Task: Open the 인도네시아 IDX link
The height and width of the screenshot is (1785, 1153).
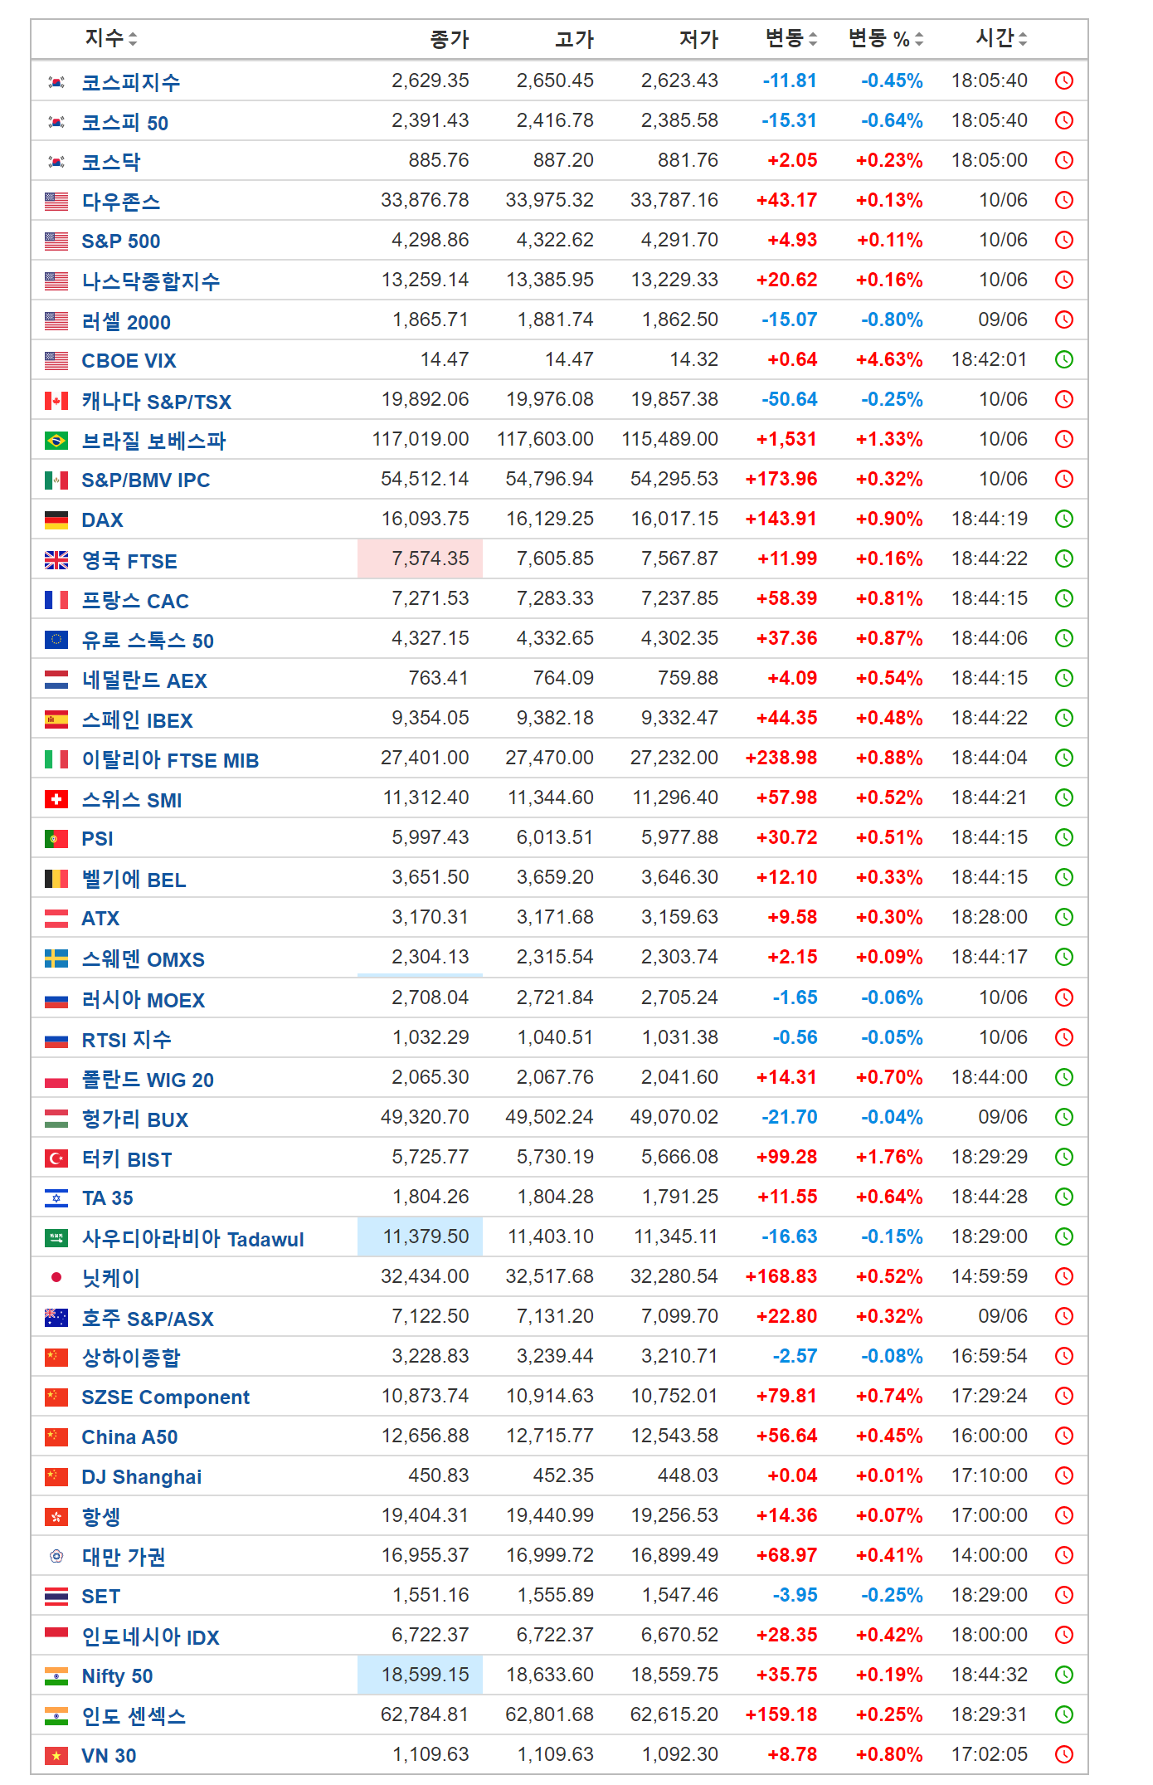Action: [151, 1637]
